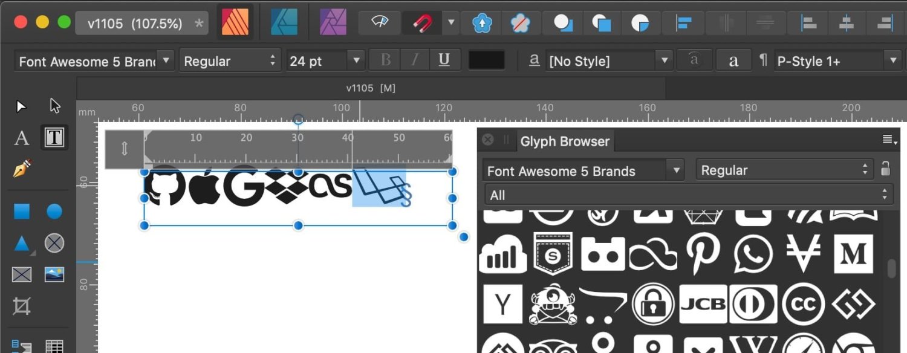Enable bold text formatting
907x353 pixels.
point(385,60)
